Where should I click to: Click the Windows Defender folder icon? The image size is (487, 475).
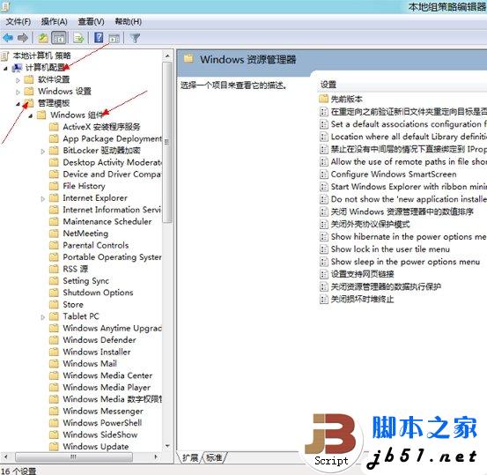pos(54,340)
